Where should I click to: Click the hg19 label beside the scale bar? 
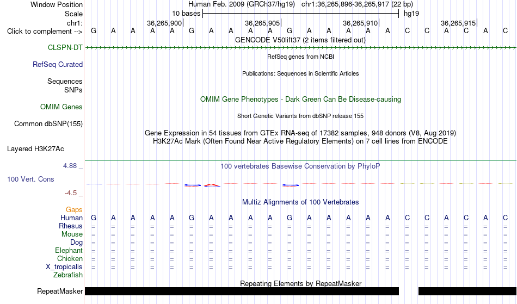pos(411,14)
